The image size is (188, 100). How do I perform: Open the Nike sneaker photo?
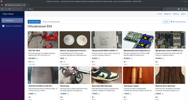pyautogui.click(x=107, y=75)
